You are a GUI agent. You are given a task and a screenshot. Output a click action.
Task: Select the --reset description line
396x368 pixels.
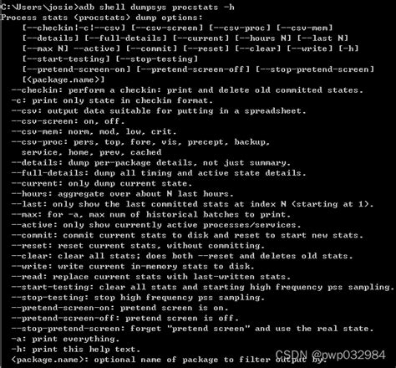(x=138, y=246)
